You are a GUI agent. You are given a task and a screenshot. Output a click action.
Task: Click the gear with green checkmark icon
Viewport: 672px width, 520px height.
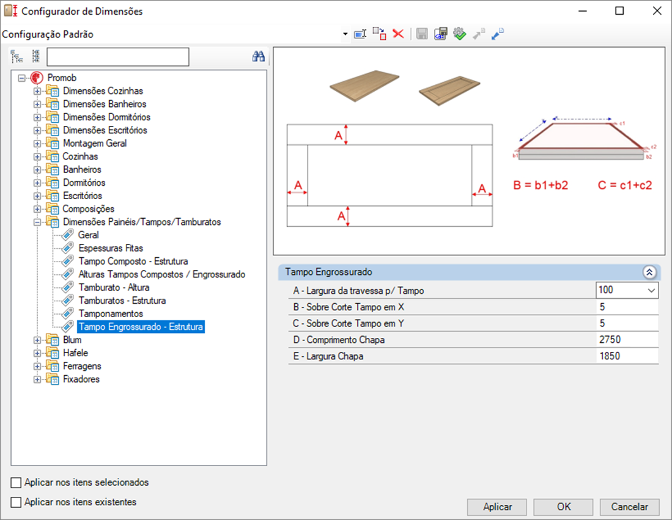459,34
